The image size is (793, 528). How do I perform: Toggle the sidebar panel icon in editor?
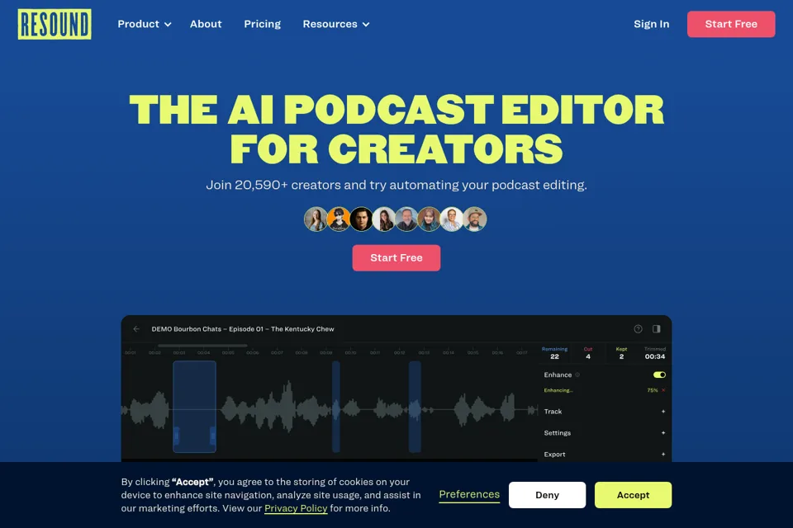657,329
